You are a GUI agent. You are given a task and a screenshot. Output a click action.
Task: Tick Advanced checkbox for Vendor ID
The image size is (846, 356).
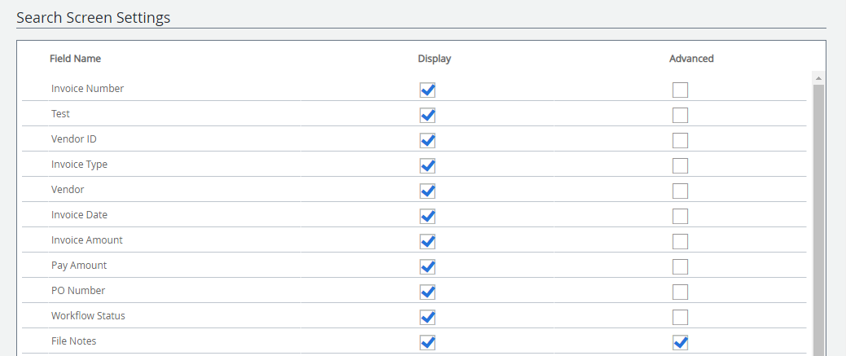(680, 140)
